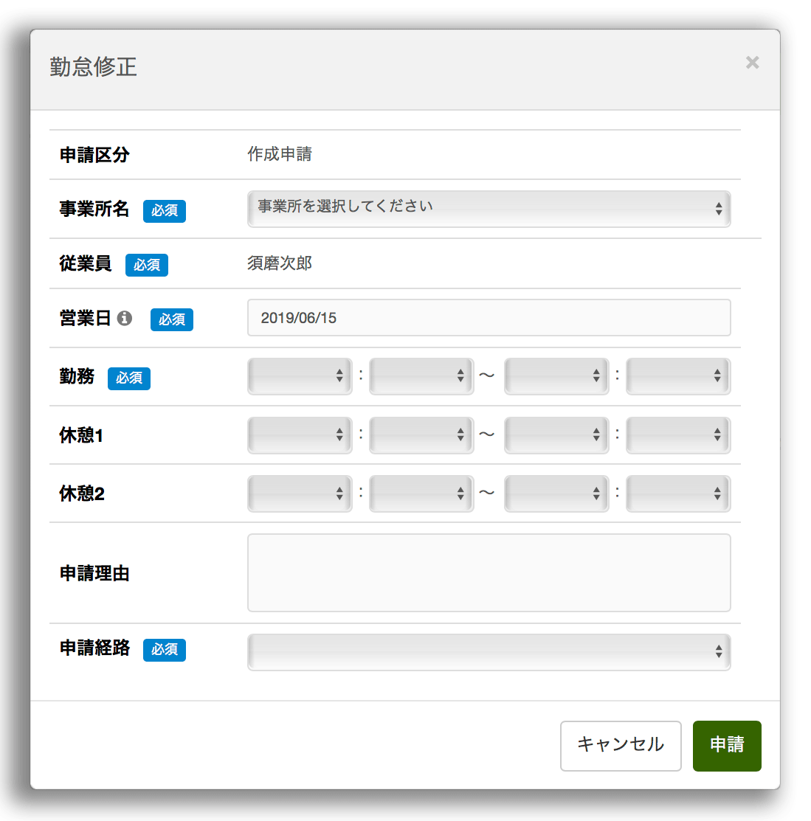Open the 休憩2 end minute dropdown
811x821 pixels.
click(677, 493)
